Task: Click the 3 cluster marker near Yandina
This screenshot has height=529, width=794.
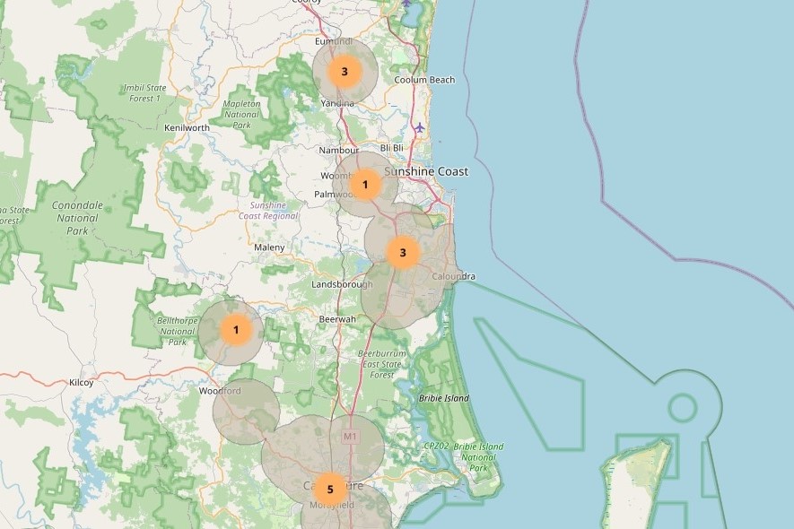Action: [345, 71]
